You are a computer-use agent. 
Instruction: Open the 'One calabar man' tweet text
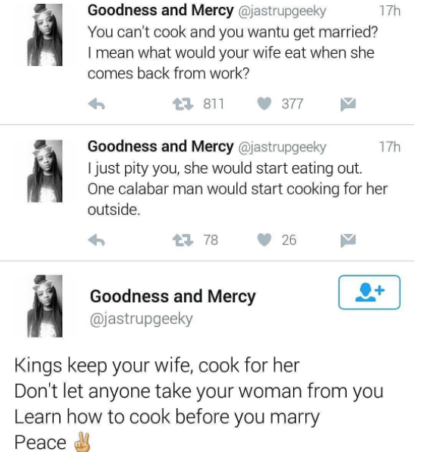(x=237, y=189)
